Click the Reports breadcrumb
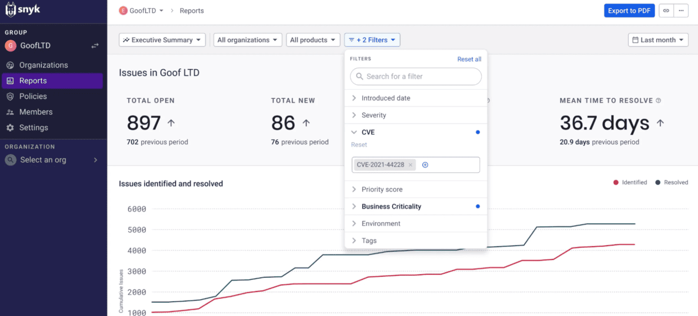Image resolution: width=698 pixels, height=316 pixels. pos(192,11)
